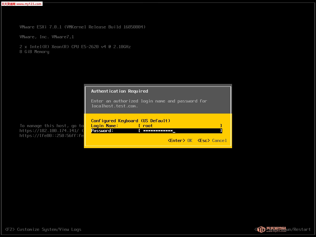This screenshot has width=316, height=237.
Task: Confirm login with Enter OK
Action: coord(180,140)
